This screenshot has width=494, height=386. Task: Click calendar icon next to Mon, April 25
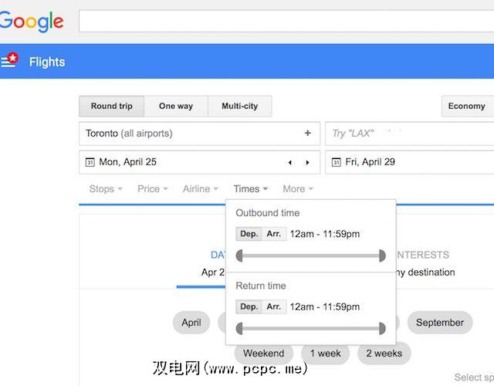[x=90, y=162]
